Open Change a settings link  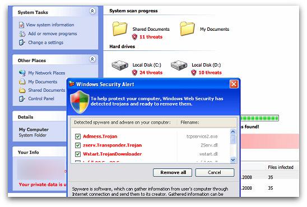(46, 43)
